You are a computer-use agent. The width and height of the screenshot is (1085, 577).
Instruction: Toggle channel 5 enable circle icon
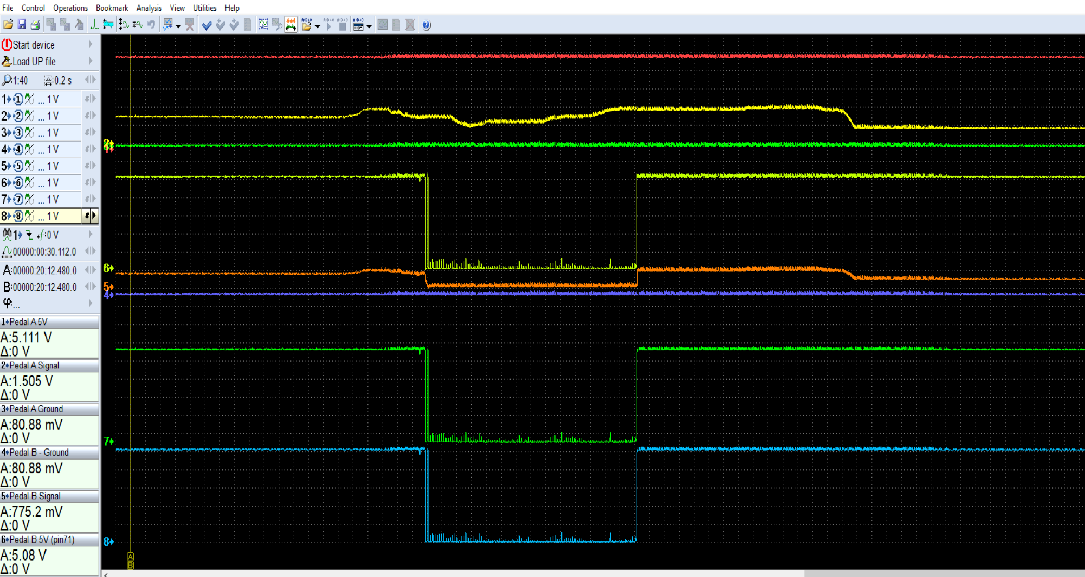click(x=18, y=166)
